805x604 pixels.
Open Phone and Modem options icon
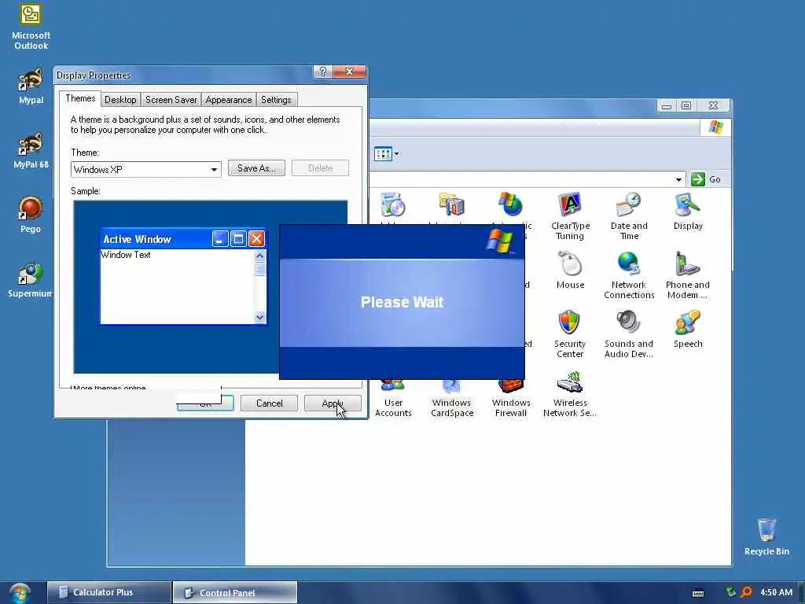(x=687, y=274)
